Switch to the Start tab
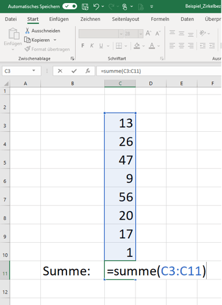Image resolution: width=222 pixels, height=305 pixels. click(x=33, y=19)
